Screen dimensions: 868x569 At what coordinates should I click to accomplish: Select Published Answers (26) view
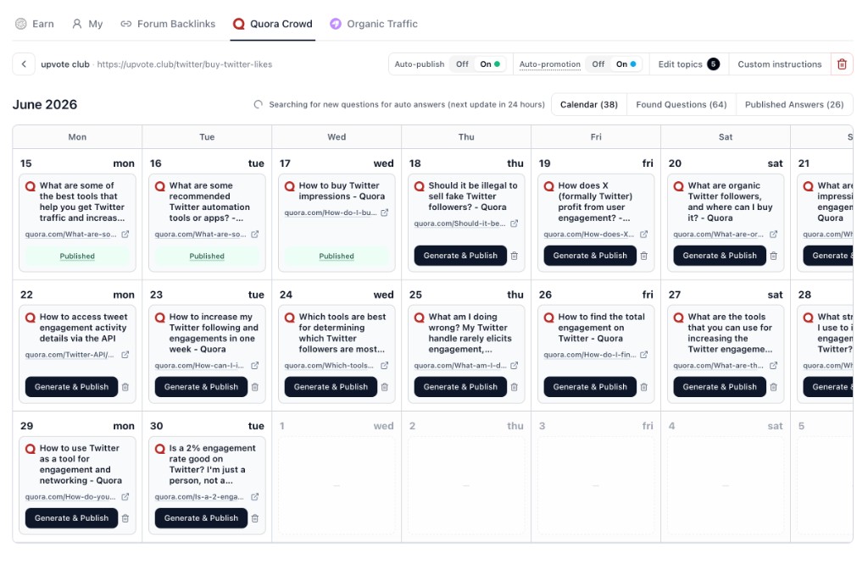coord(794,104)
